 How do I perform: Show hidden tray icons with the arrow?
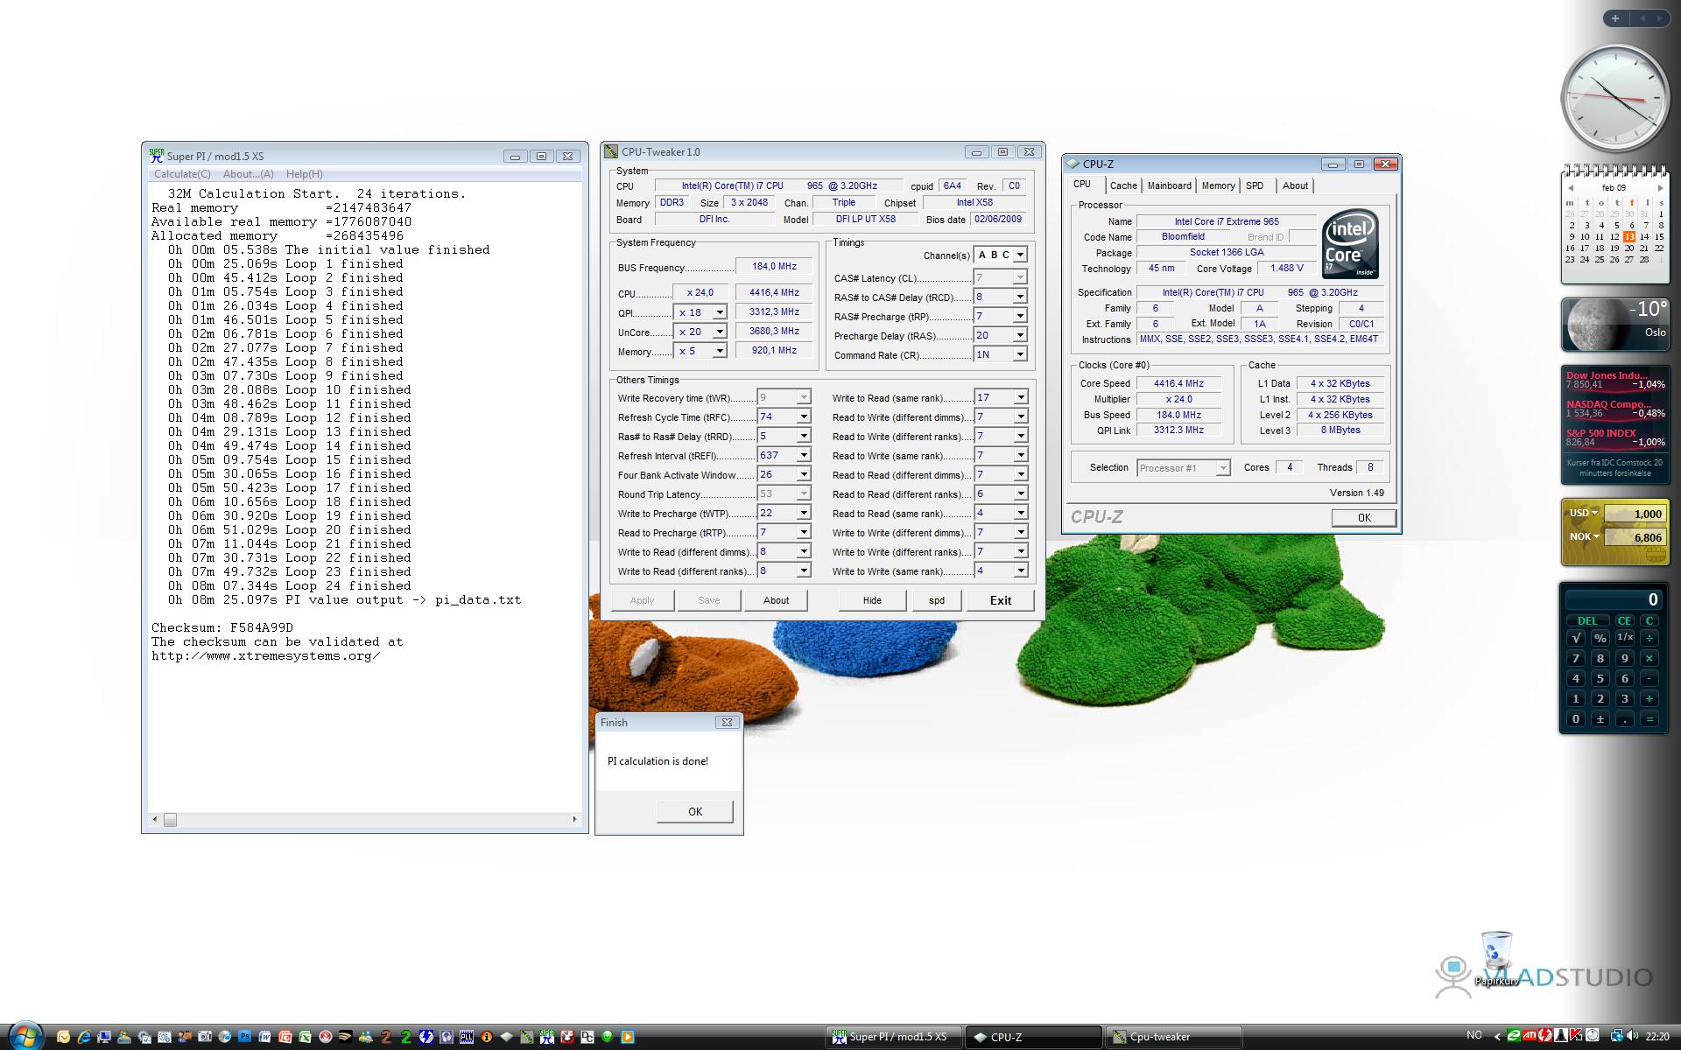[1497, 1037]
